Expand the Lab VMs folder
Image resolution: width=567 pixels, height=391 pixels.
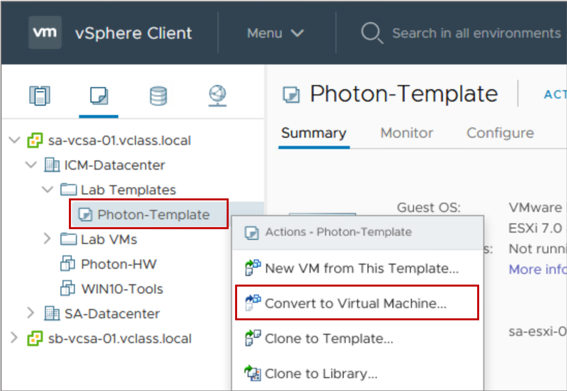click(47, 239)
